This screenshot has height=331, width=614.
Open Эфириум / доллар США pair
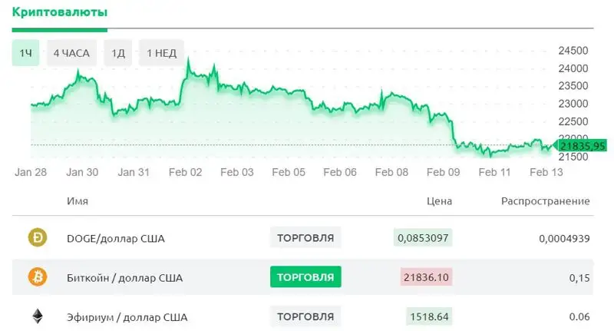(127, 316)
